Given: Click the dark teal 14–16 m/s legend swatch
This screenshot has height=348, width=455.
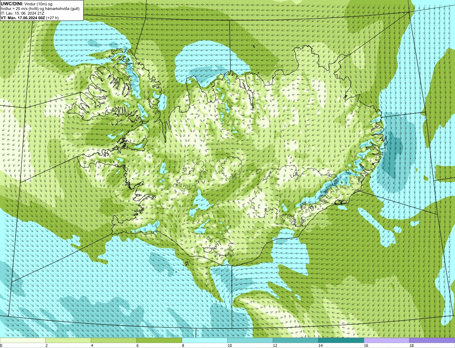Looking at the screenshot, I should tap(341, 340).
